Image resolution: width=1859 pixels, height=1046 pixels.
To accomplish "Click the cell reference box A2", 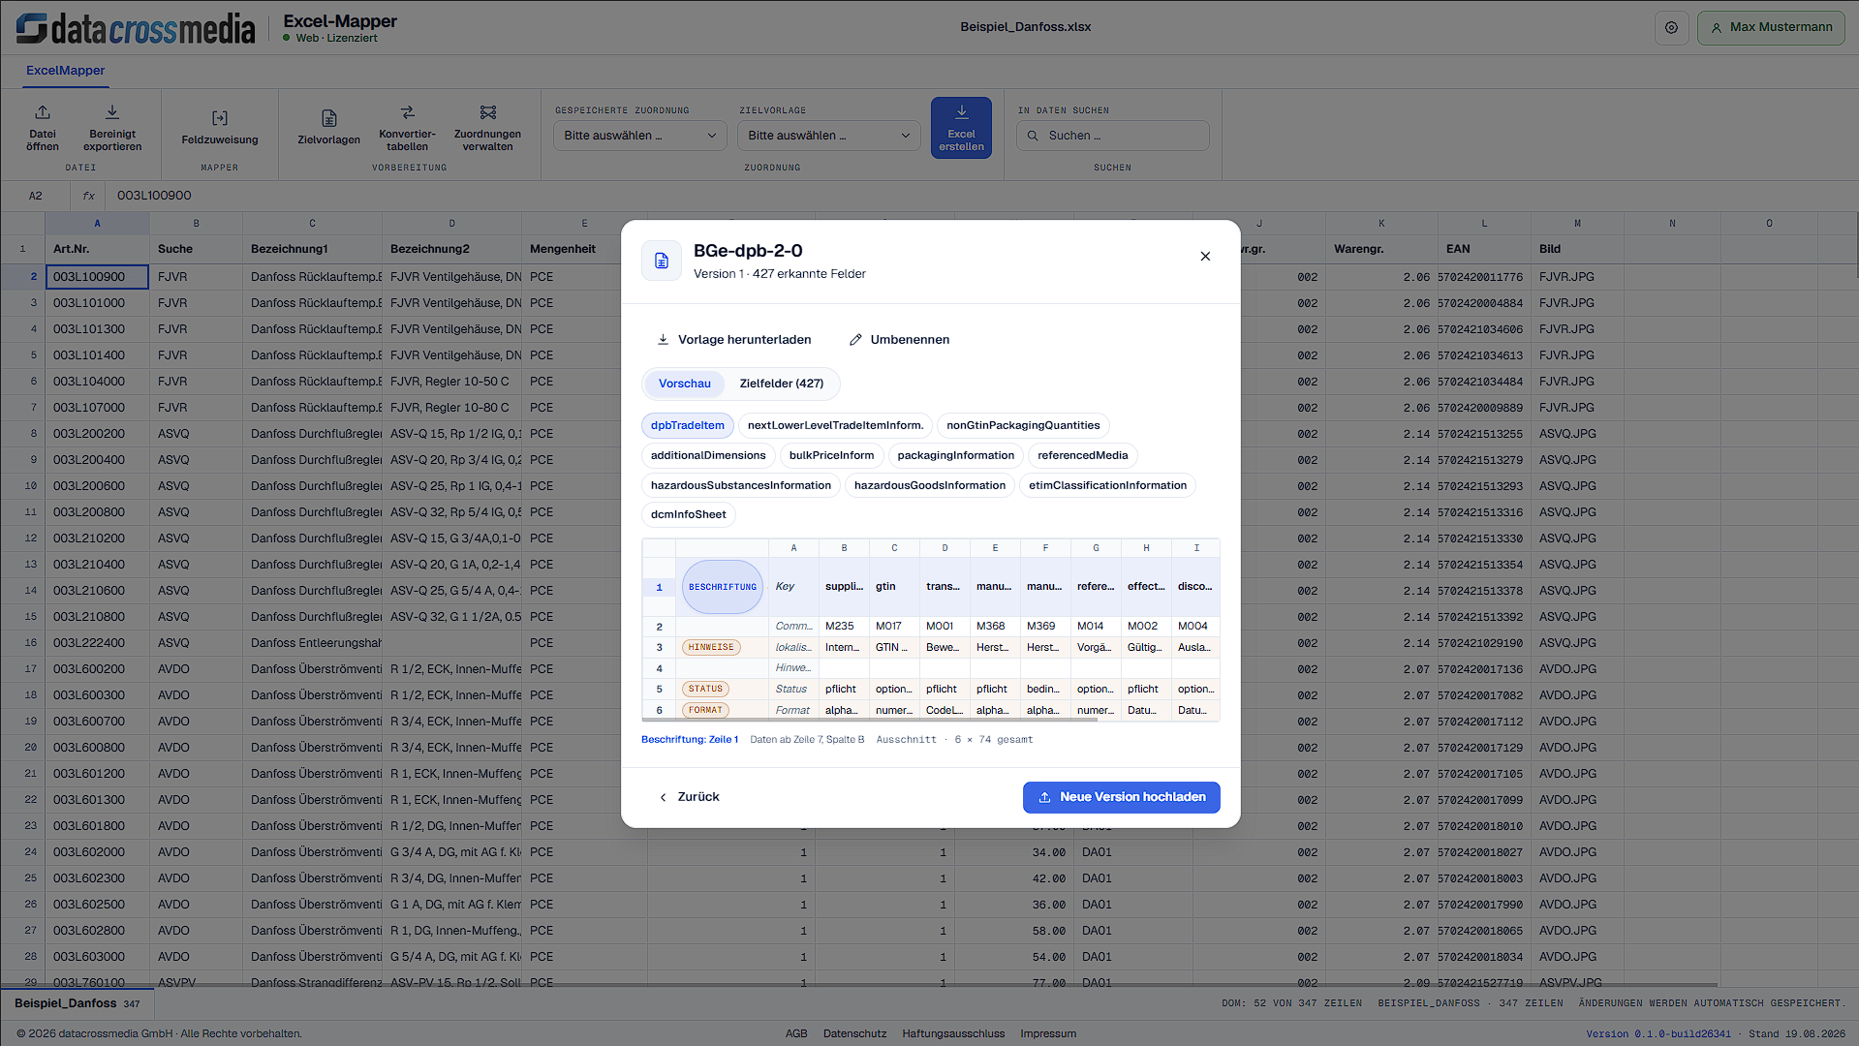I will (x=35, y=196).
